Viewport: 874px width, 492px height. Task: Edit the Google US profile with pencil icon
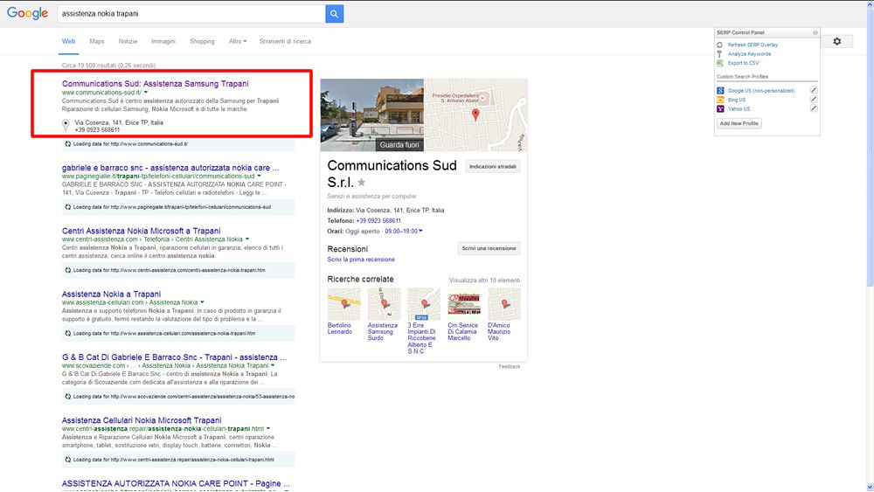813,90
